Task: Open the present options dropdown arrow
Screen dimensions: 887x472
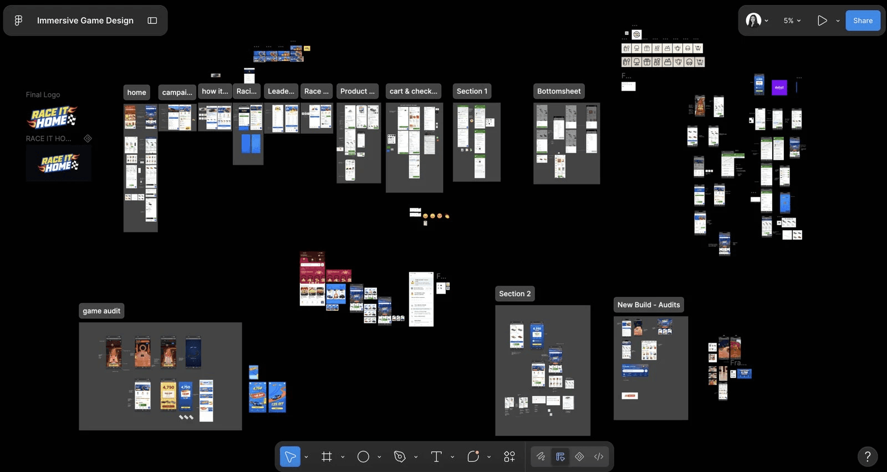Action: point(838,21)
